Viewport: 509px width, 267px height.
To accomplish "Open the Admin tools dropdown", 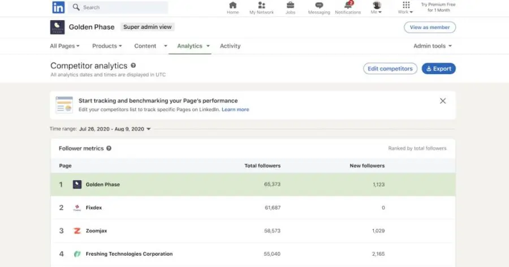I will click(x=433, y=46).
